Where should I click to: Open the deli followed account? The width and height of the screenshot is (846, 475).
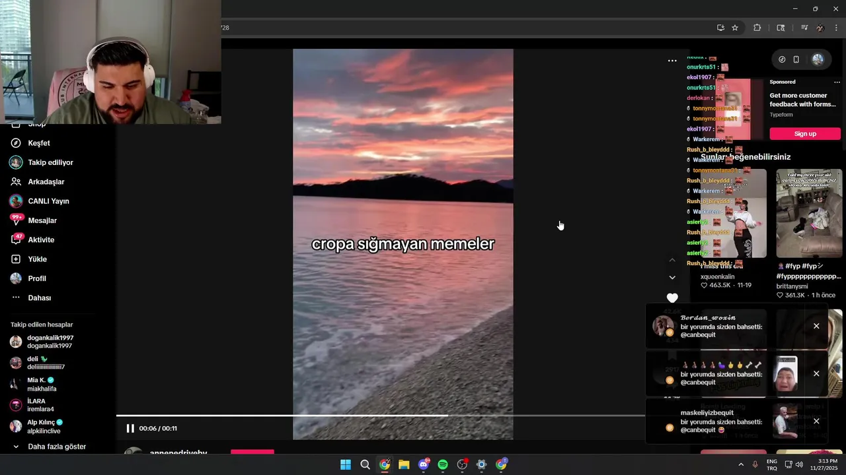point(46,363)
